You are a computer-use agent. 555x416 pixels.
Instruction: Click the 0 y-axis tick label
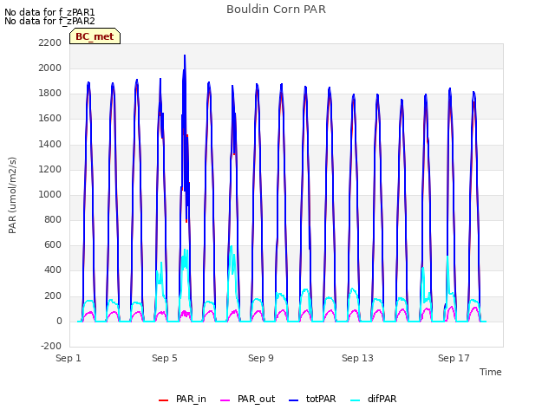coord(59,322)
